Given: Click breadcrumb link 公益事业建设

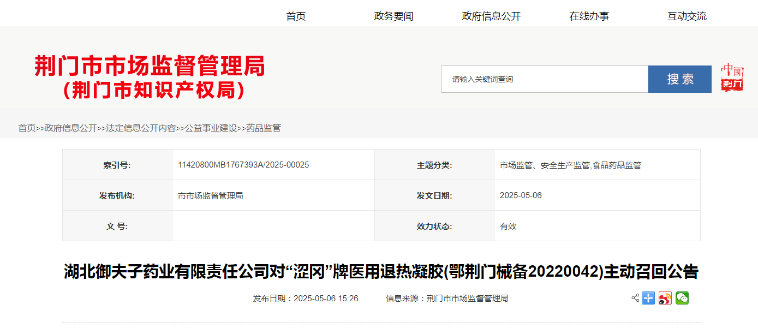Looking at the screenshot, I should (211, 128).
